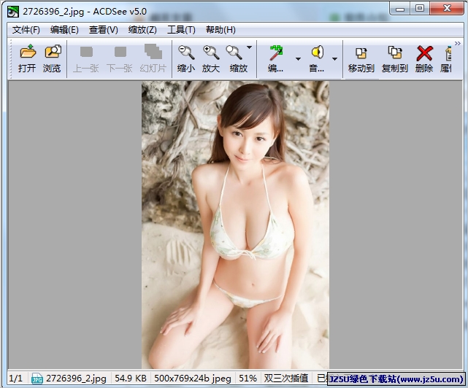
Task: Open the 缩放(Z) menu
Action: pyautogui.click(x=142, y=30)
